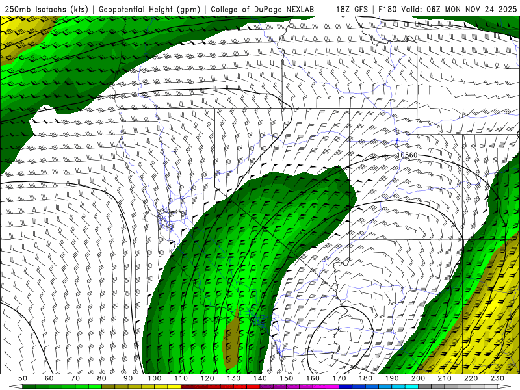The height and width of the screenshot is (390, 520).
Task: Click the '60' color scale label
Action: 49,378
